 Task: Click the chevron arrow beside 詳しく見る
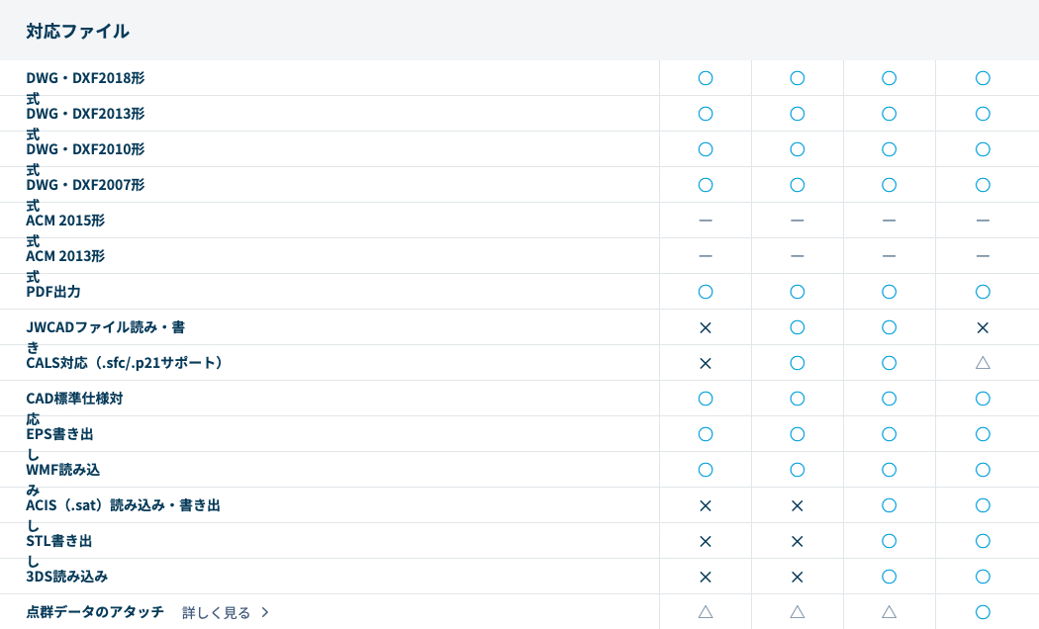(265, 612)
